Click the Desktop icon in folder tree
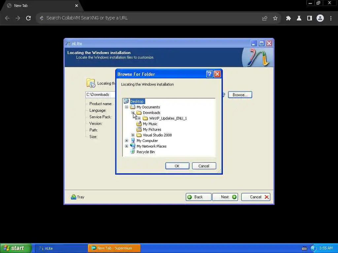Image resolution: width=338 pixels, height=253 pixels. coord(126,101)
